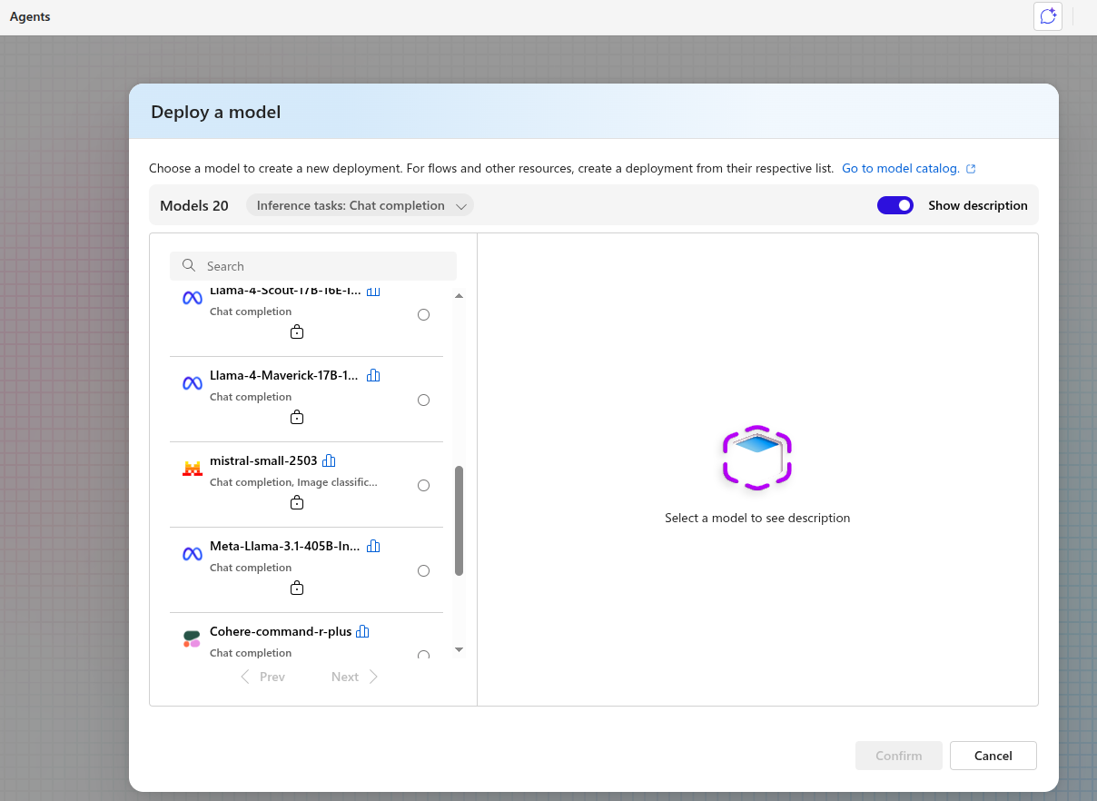Click the Cohere logo beside Cohere-command-r-plus
The image size is (1097, 801).
click(x=192, y=639)
